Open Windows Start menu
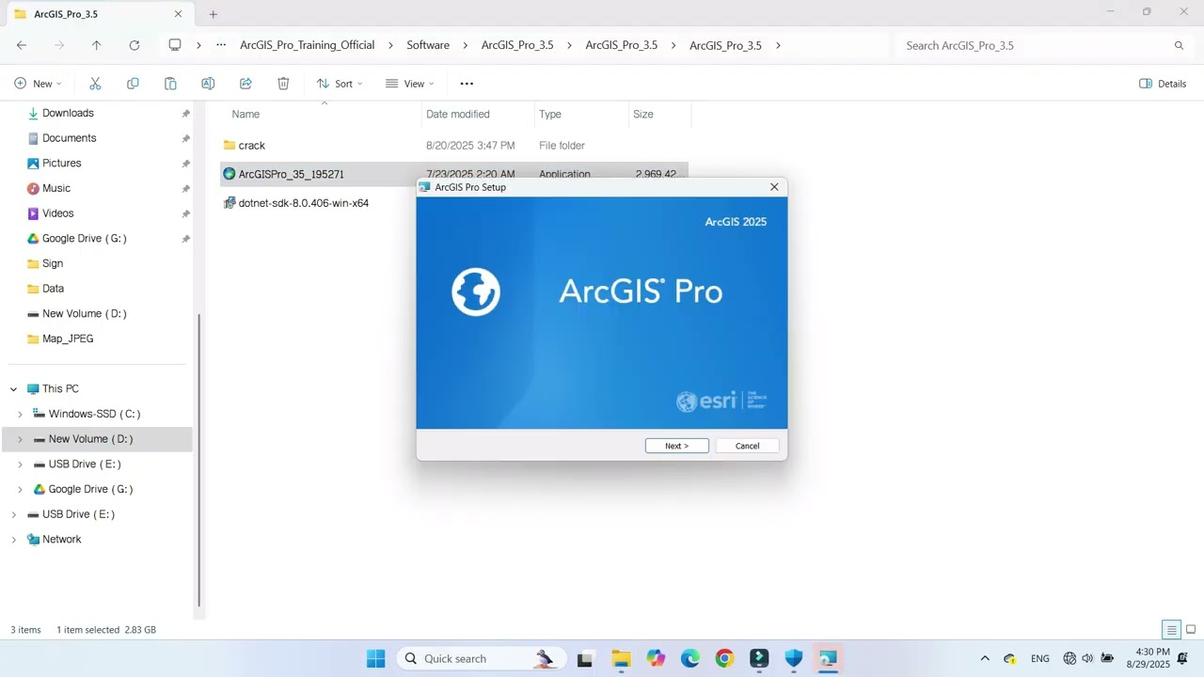The width and height of the screenshot is (1204, 677). [375, 658]
